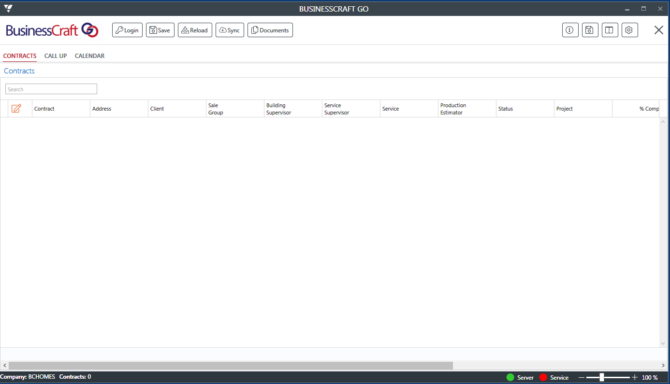Click the 100 % zoom level text
Image resolution: width=670 pixels, height=384 pixels.
650,377
